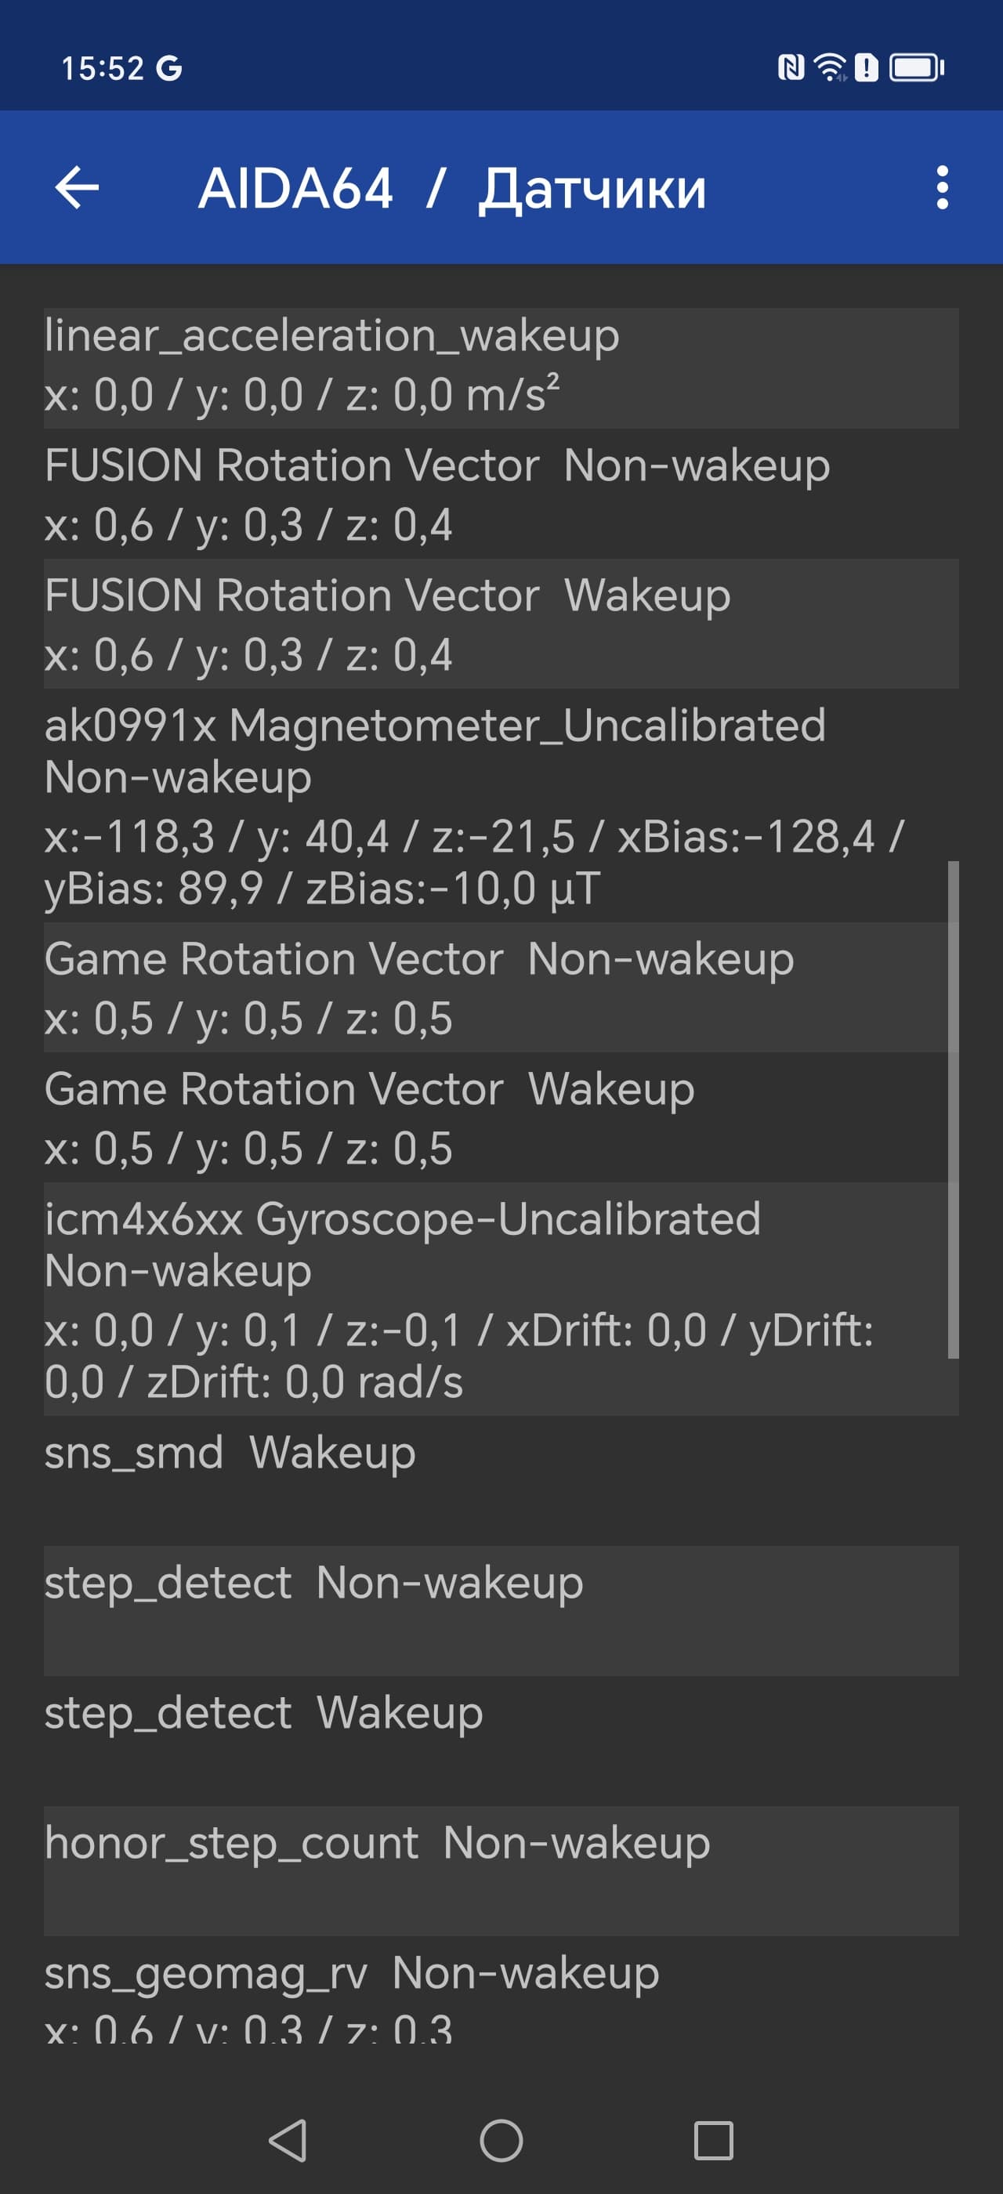Screen dimensions: 1003x2194
Task: Tap the Google G status icon
Action: (x=169, y=68)
